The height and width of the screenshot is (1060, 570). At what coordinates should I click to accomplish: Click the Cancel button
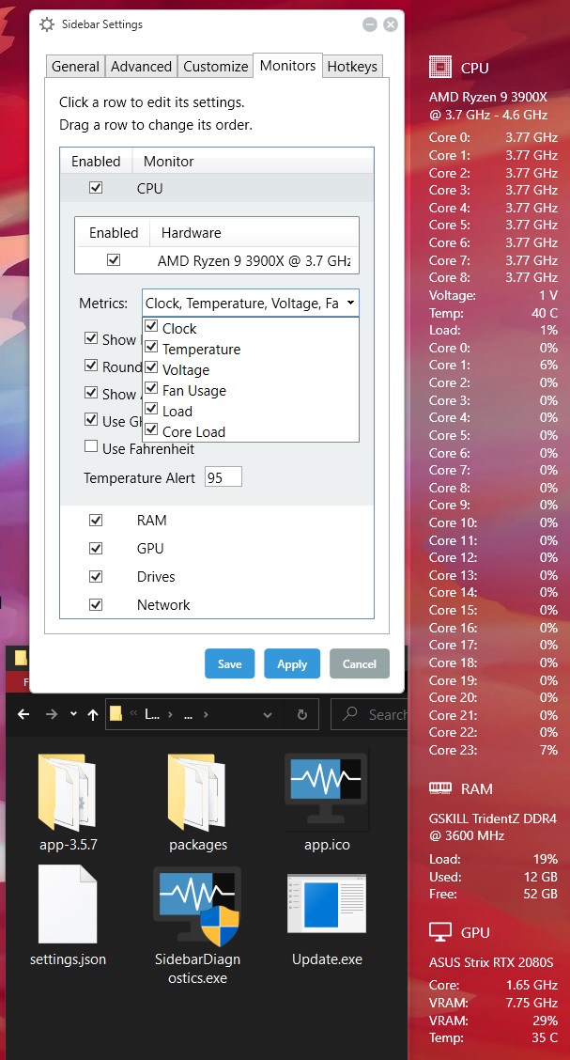coord(360,663)
